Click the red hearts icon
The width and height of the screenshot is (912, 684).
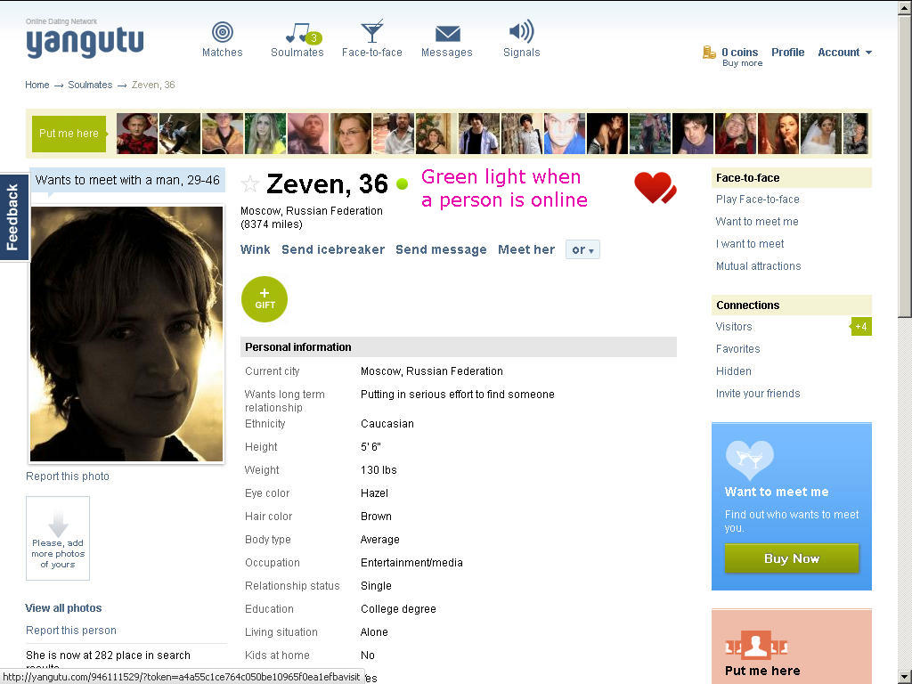(x=655, y=187)
